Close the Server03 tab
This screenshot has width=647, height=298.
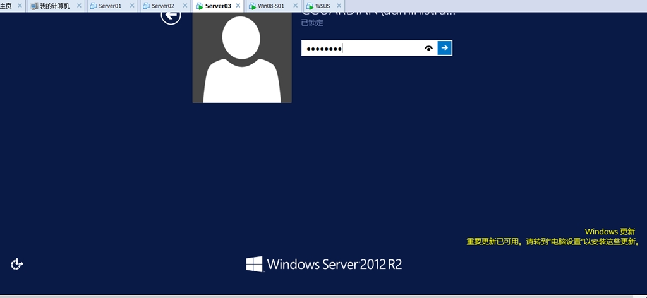[238, 6]
